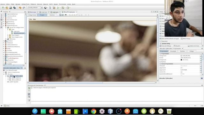
Task: Toggle the autoscrolls property checkbox
Action: pos(181,72)
